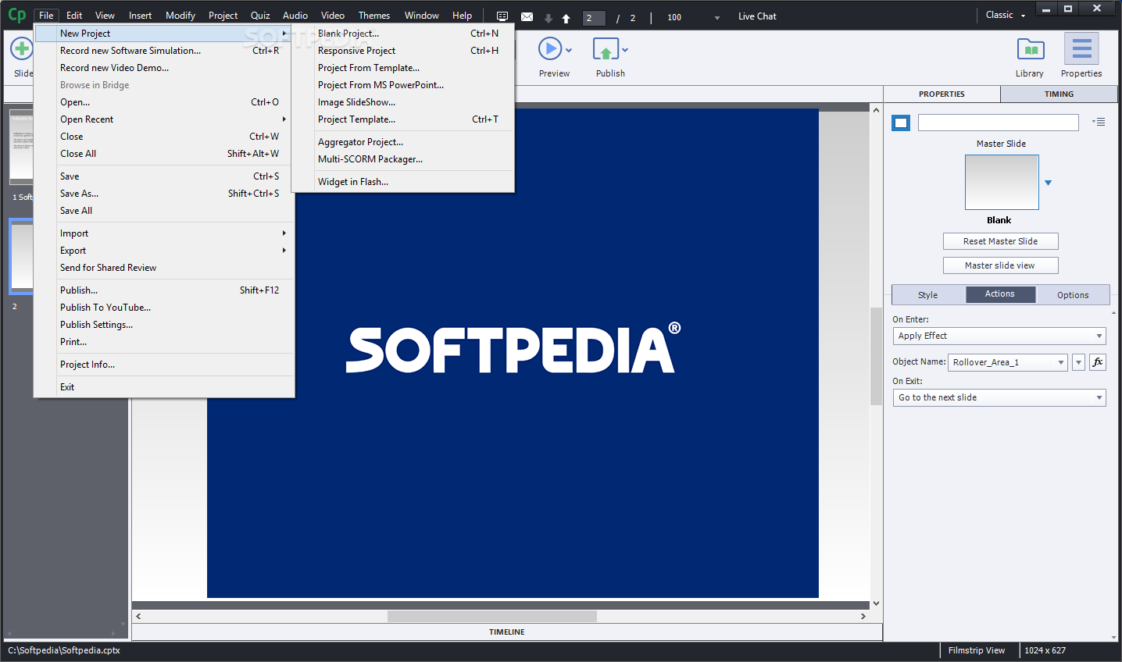The image size is (1122, 662).
Task: Click the Timeline panel bar
Action: point(506,632)
